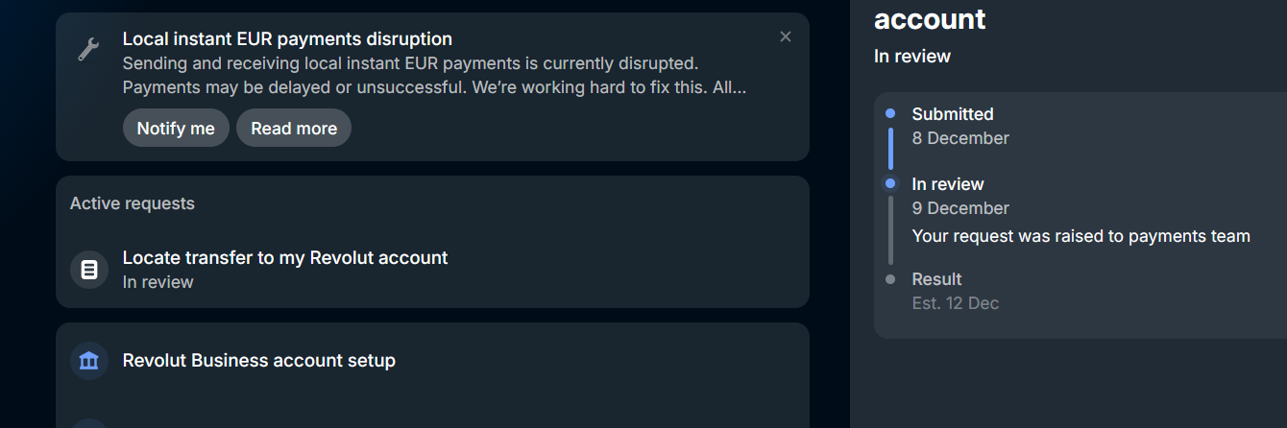This screenshot has height=428, width=1287.
Task: Open Read more about payment disruption
Action: [294, 128]
